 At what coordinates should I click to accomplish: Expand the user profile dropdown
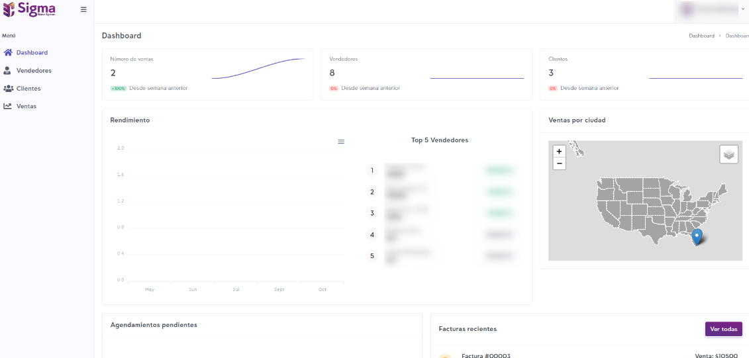[711, 9]
